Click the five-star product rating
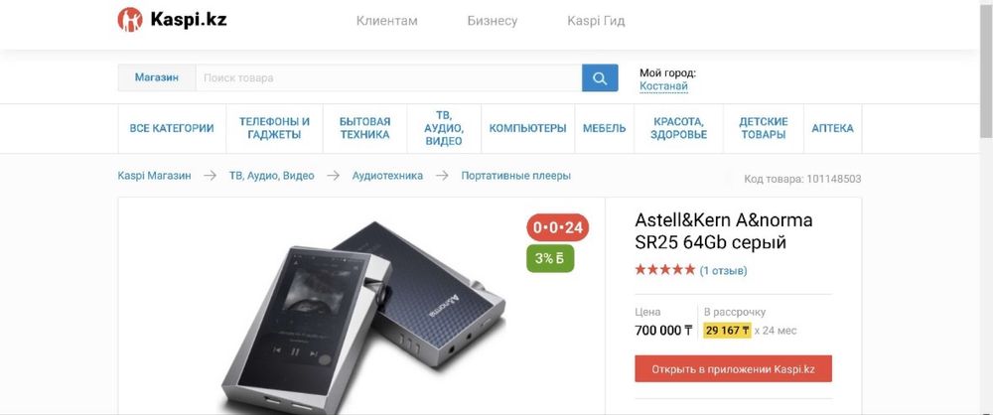Image resolution: width=993 pixels, height=415 pixels. [665, 270]
